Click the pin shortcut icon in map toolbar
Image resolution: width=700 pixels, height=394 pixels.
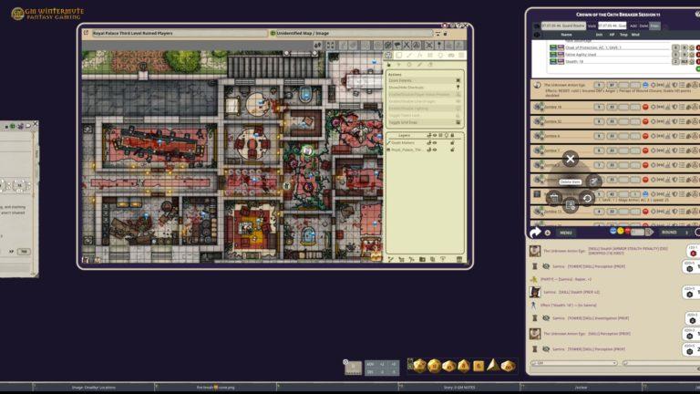(439, 45)
